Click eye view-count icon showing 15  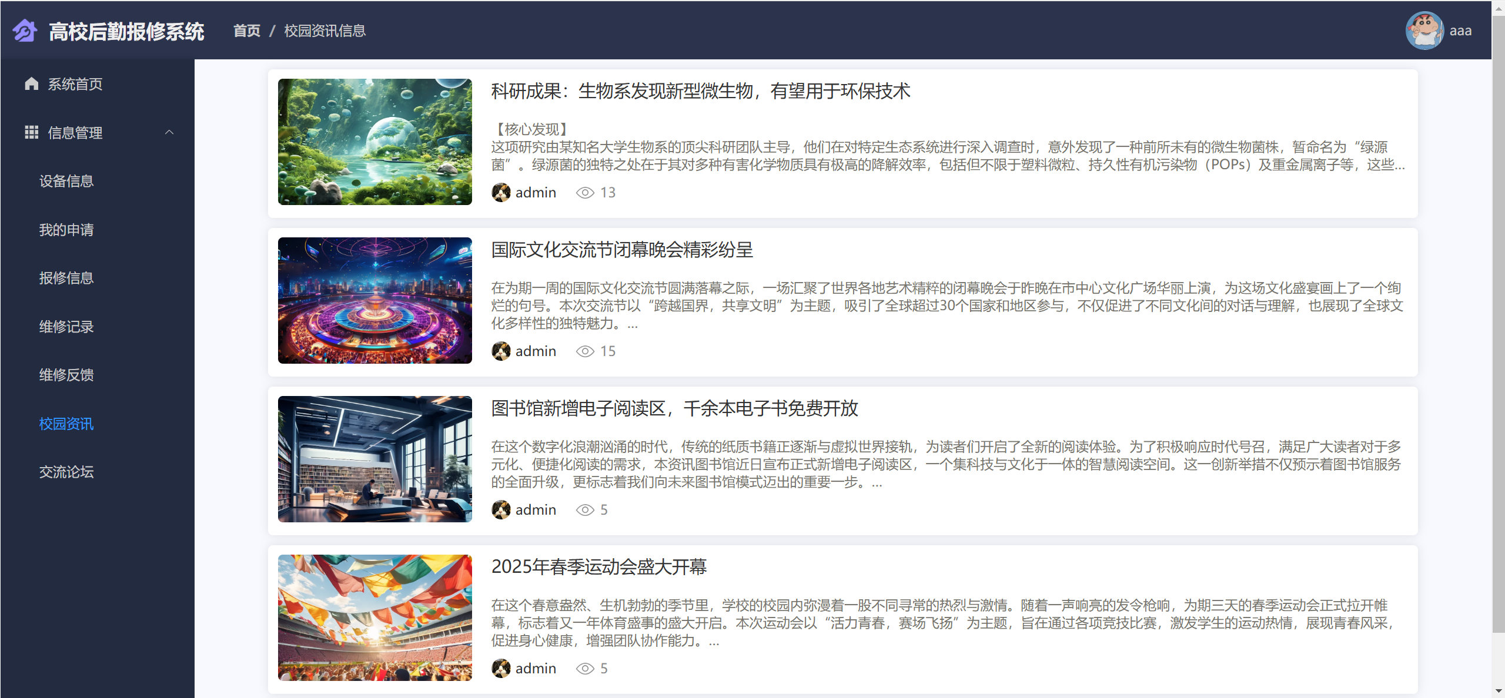click(x=585, y=351)
